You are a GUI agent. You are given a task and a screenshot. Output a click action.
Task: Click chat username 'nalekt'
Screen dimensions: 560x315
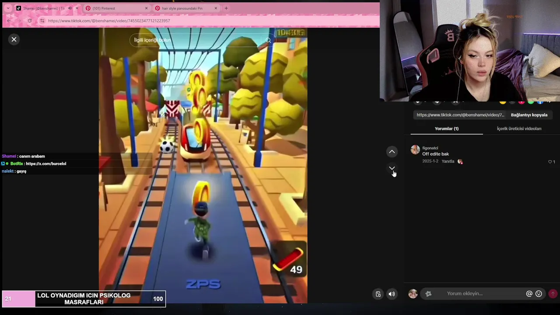click(x=7, y=171)
